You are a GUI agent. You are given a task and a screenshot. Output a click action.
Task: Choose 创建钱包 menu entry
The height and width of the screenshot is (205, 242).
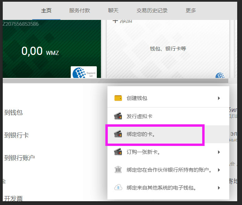tap(168, 98)
